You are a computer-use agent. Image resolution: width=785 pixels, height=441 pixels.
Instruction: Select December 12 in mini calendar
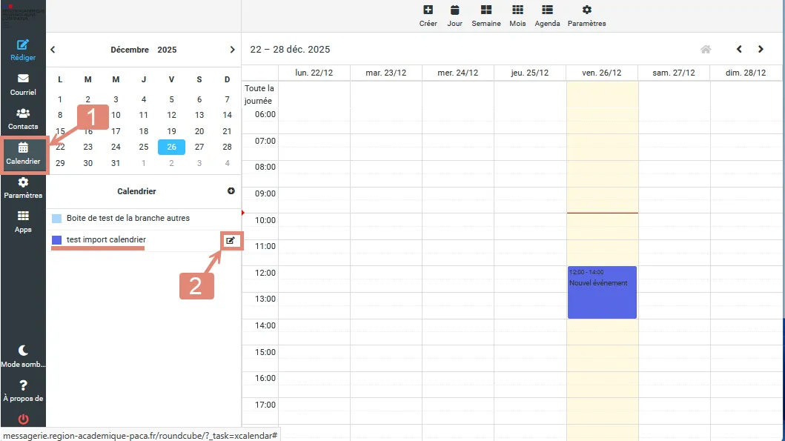(x=172, y=115)
